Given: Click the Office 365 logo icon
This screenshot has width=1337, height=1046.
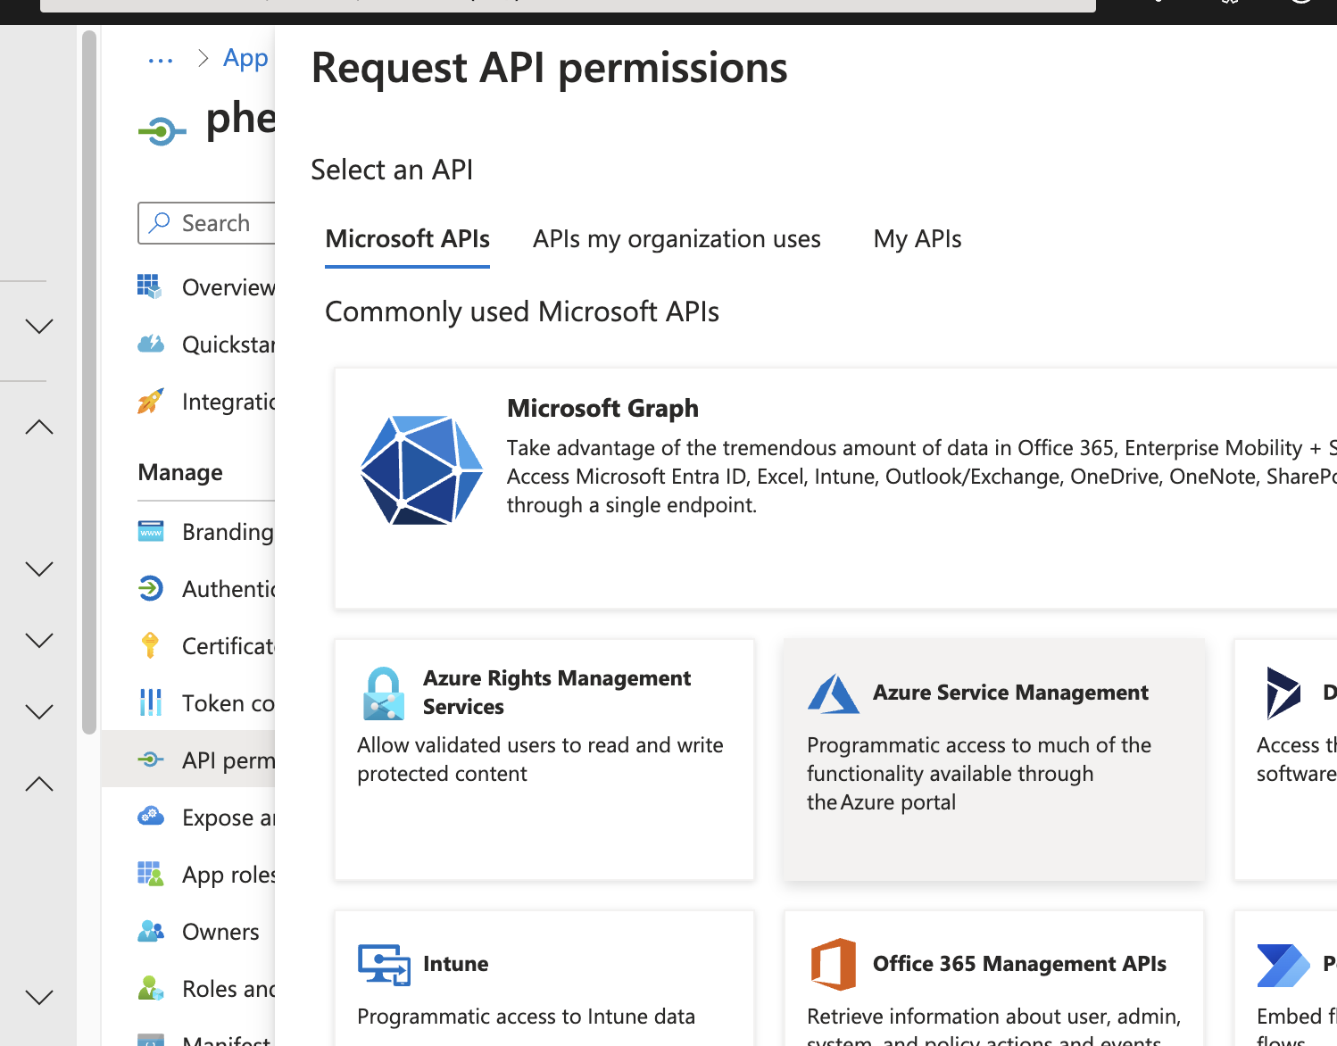Looking at the screenshot, I should pyautogui.click(x=834, y=964).
